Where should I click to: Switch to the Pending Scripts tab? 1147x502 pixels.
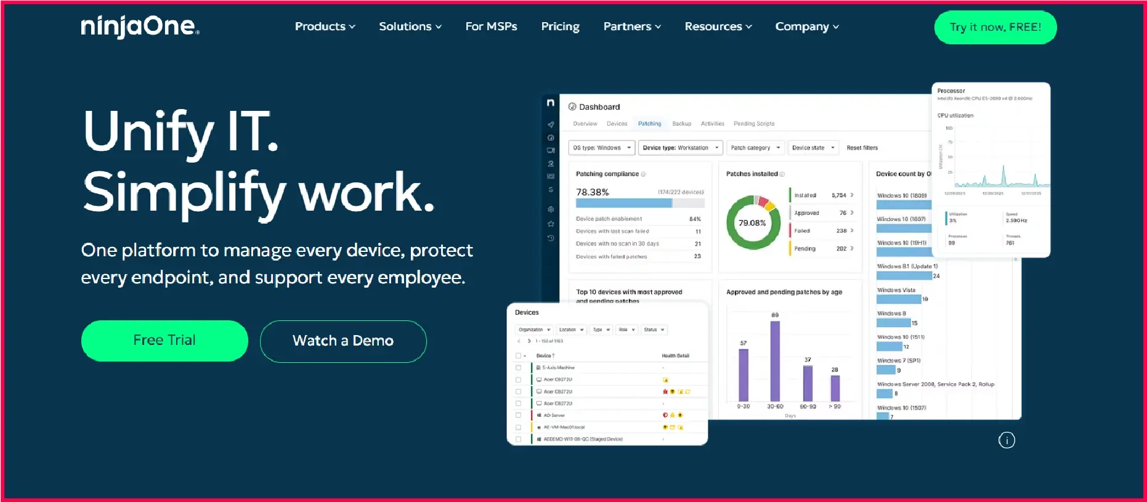click(x=754, y=124)
